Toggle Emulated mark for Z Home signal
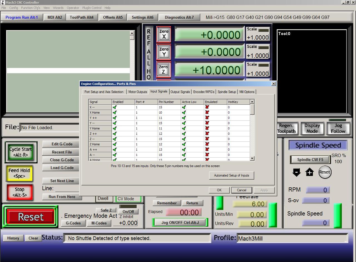This screenshot has height=262, width=356. (207, 144)
